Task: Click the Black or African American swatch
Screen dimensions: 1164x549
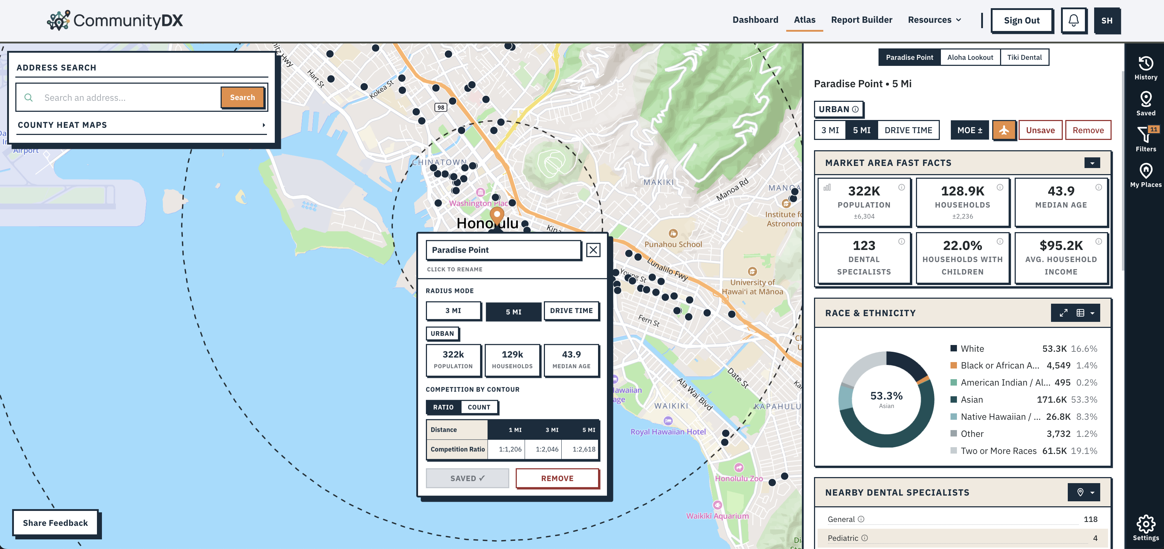Action: [x=953, y=365]
